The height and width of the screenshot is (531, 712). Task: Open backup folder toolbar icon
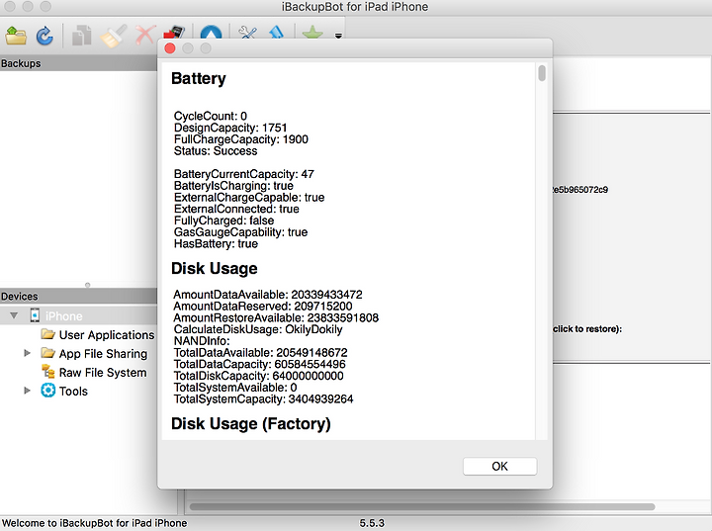click(17, 36)
